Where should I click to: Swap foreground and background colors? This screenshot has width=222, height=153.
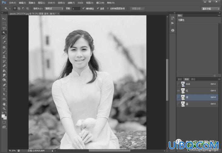click(6, 112)
